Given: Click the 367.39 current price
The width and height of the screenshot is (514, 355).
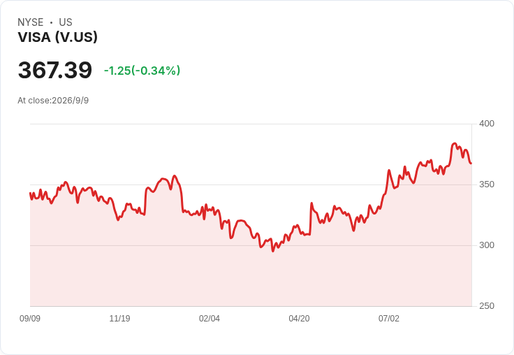Looking at the screenshot, I should tap(54, 70).
